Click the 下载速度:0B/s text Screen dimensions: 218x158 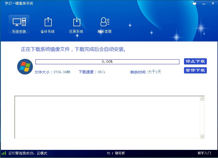[92, 72]
